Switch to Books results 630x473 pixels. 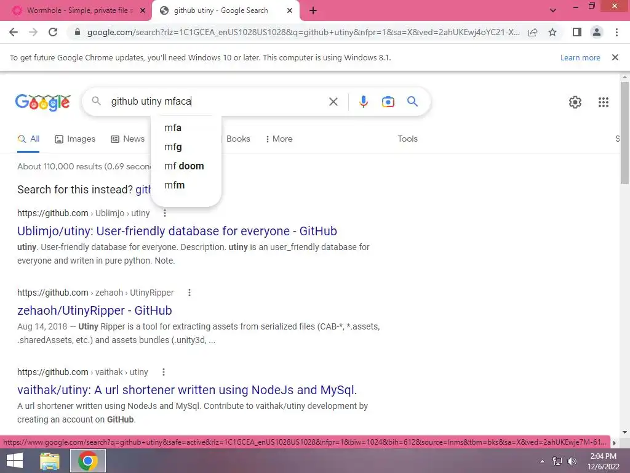[x=238, y=139]
